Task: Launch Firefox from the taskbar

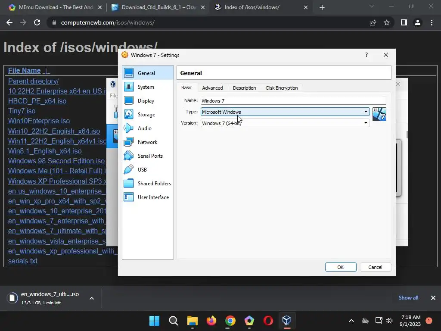Action: tap(211, 321)
